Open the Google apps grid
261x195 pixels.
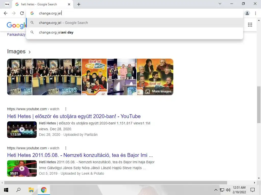pos(250,25)
